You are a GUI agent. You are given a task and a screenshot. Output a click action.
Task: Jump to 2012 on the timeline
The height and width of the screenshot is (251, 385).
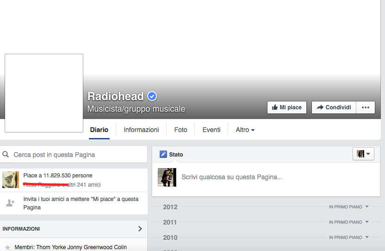point(170,207)
